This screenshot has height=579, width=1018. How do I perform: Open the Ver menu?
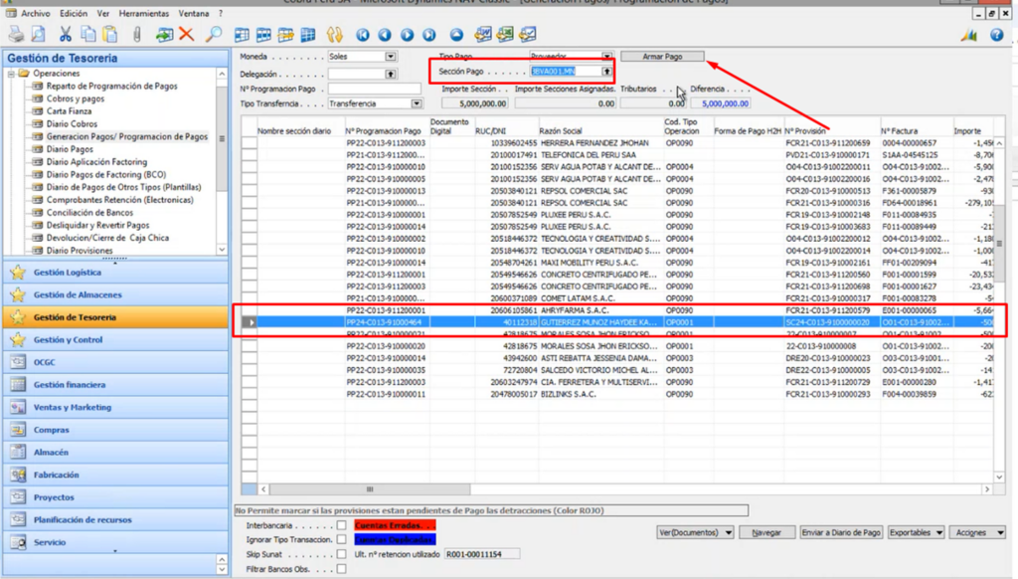click(x=103, y=13)
